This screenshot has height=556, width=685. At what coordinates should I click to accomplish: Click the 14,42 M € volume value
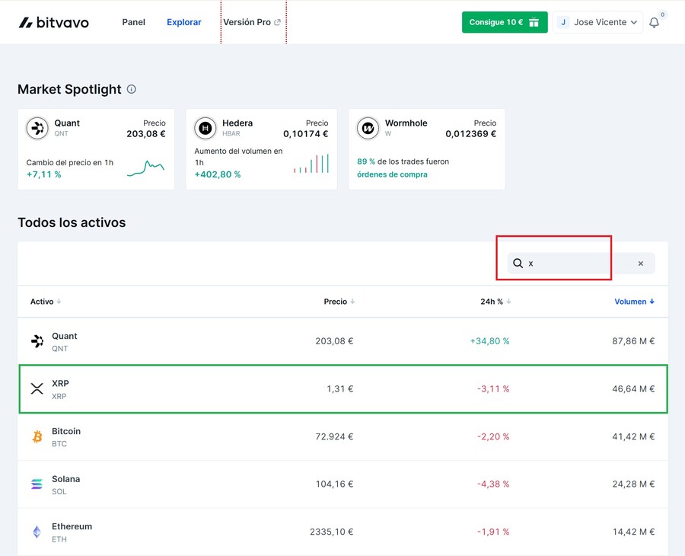pyautogui.click(x=633, y=532)
